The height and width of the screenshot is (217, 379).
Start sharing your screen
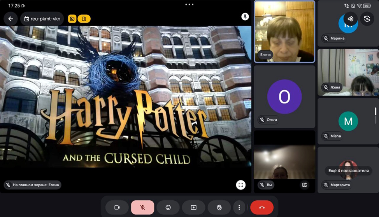coord(193,208)
